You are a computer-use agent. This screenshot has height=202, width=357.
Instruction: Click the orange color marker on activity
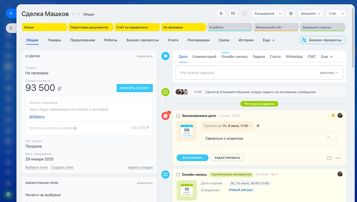tap(333, 116)
